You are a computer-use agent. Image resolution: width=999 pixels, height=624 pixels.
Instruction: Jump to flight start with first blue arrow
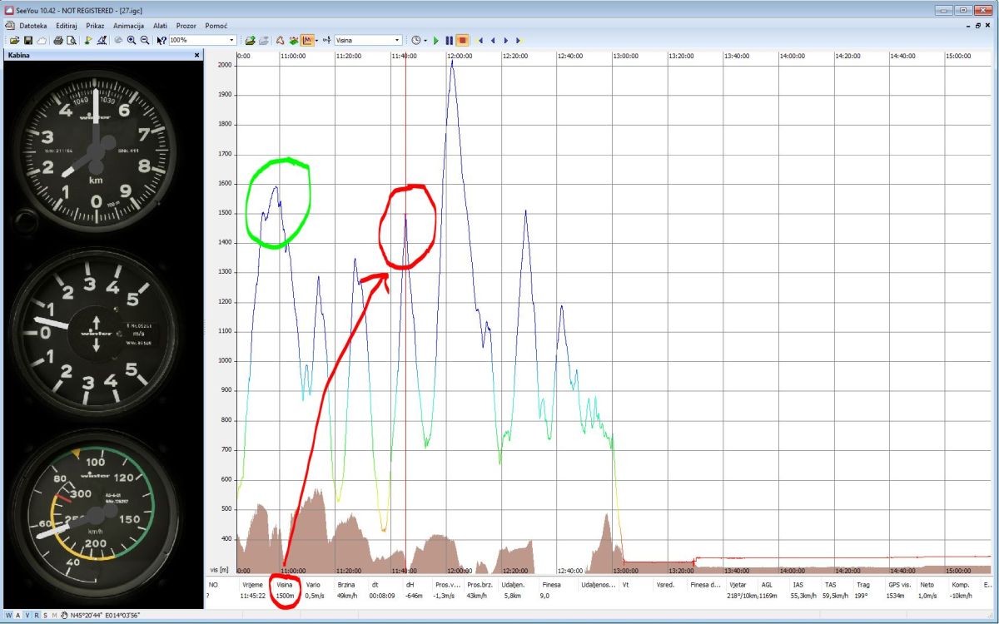click(x=479, y=40)
